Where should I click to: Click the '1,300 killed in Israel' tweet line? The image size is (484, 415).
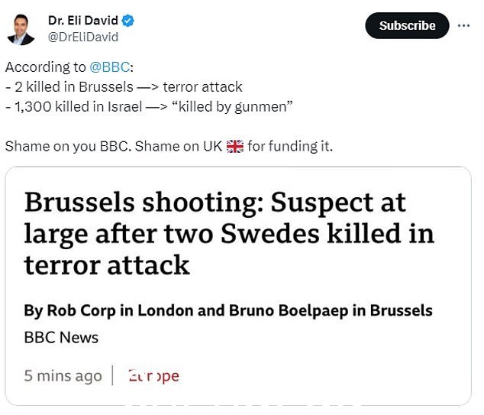pyautogui.click(x=149, y=106)
